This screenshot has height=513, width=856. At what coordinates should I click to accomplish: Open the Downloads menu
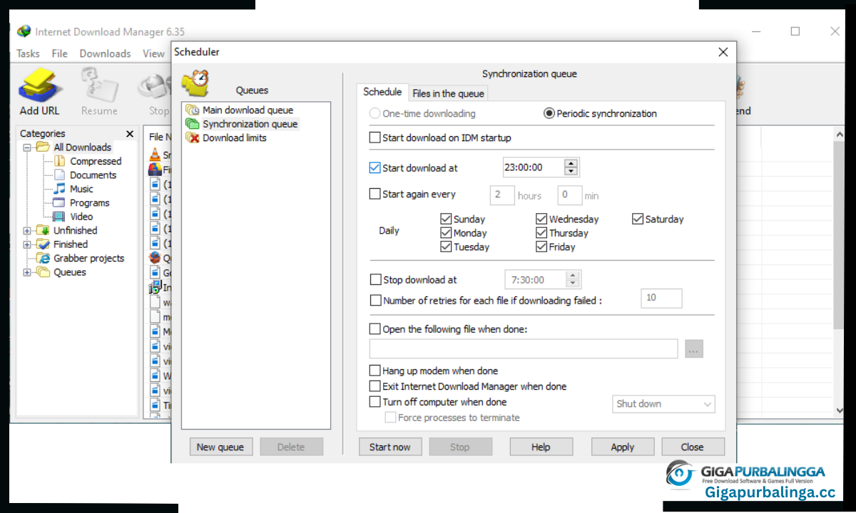point(105,53)
